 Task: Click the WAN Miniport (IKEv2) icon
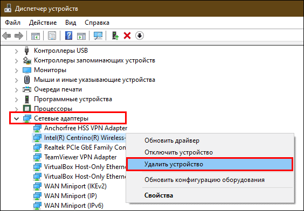(37, 186)
